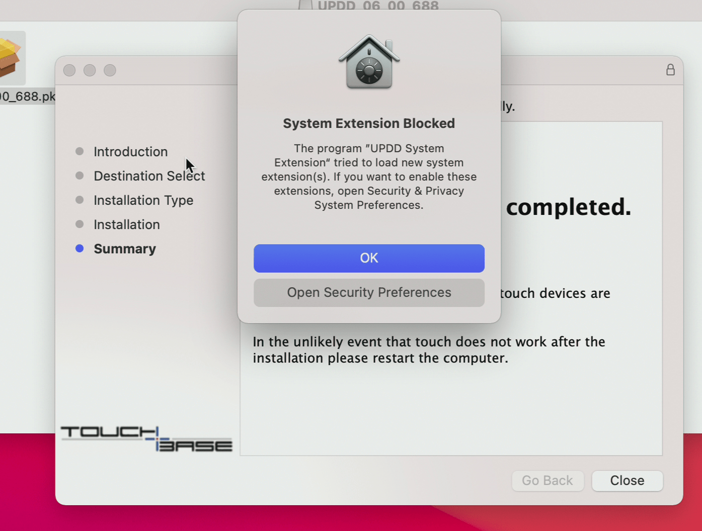
Task: Dismiss the alert by clicking OK
Action: pyautogui.click(x=369, y=258)
